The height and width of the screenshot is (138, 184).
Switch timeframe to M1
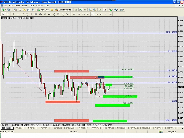74,14
